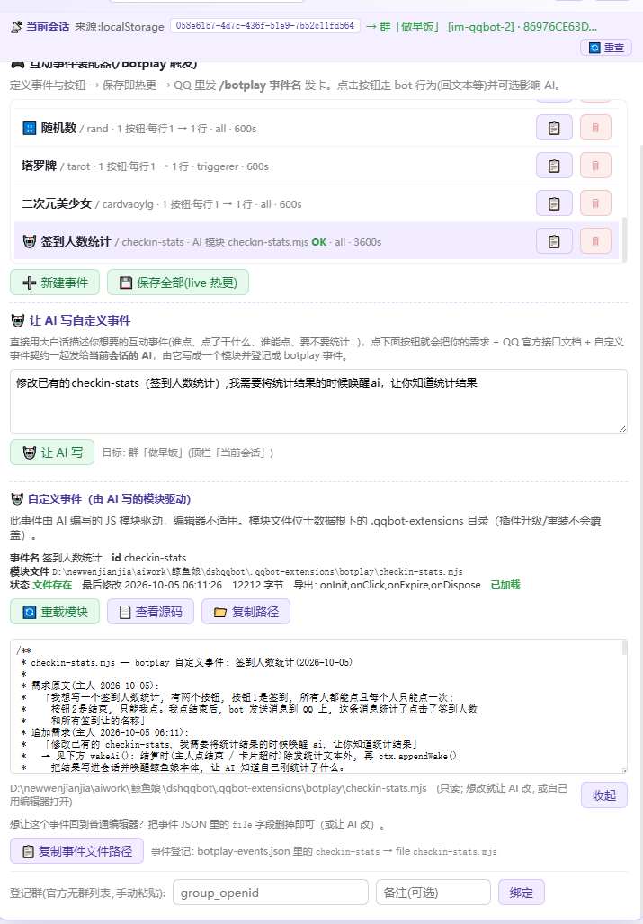Delete the 随机数 event via trash icon
Viewport: 643px width, 924px height.
coord(595,127)
